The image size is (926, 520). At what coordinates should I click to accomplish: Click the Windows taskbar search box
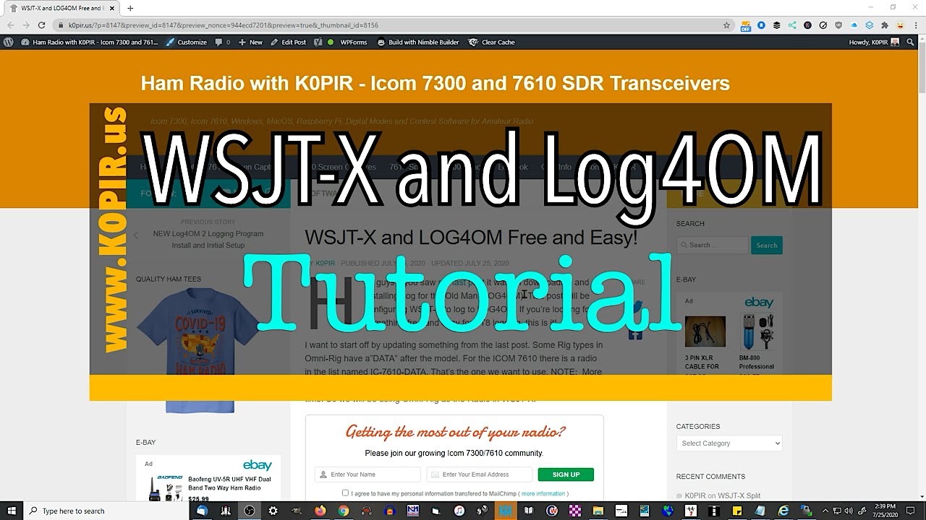pyautogui.click(x=106, y=511)
